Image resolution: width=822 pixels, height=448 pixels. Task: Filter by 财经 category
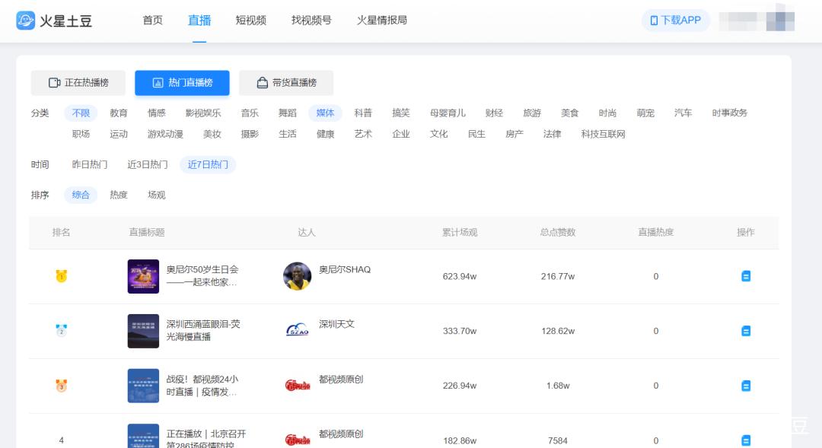coord(494,113)
